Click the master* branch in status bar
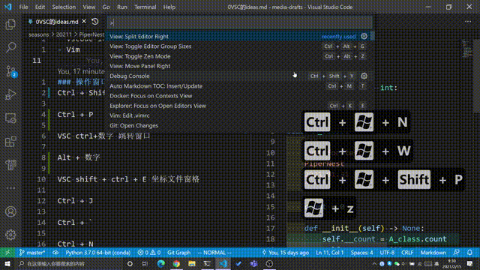The image size is (480, 270). click(32, 253)
